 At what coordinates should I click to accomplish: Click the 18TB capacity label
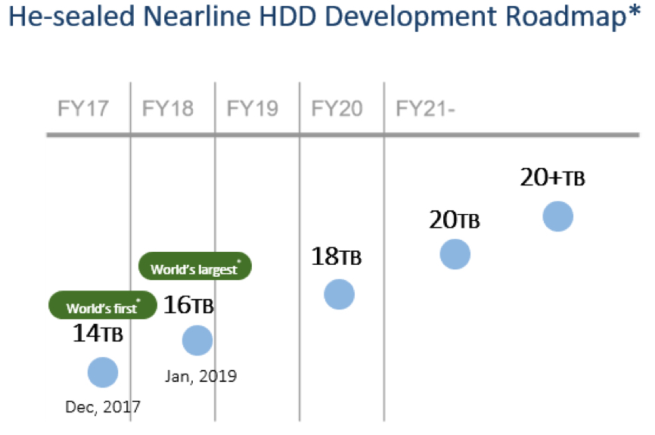(337, 256)
